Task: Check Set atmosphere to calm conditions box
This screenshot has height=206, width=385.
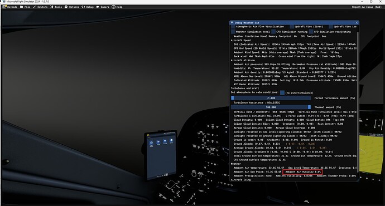Action: tap(282, 92)
